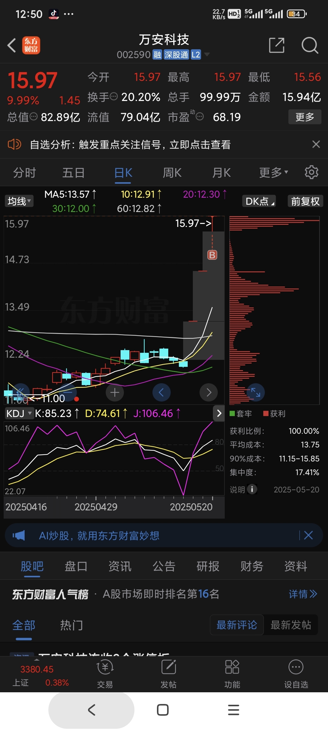Tap the 东方财富人气榜 title

50,594
